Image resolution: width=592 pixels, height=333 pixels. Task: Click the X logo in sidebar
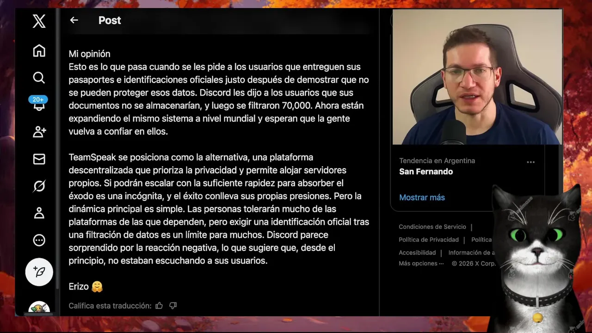39,21
